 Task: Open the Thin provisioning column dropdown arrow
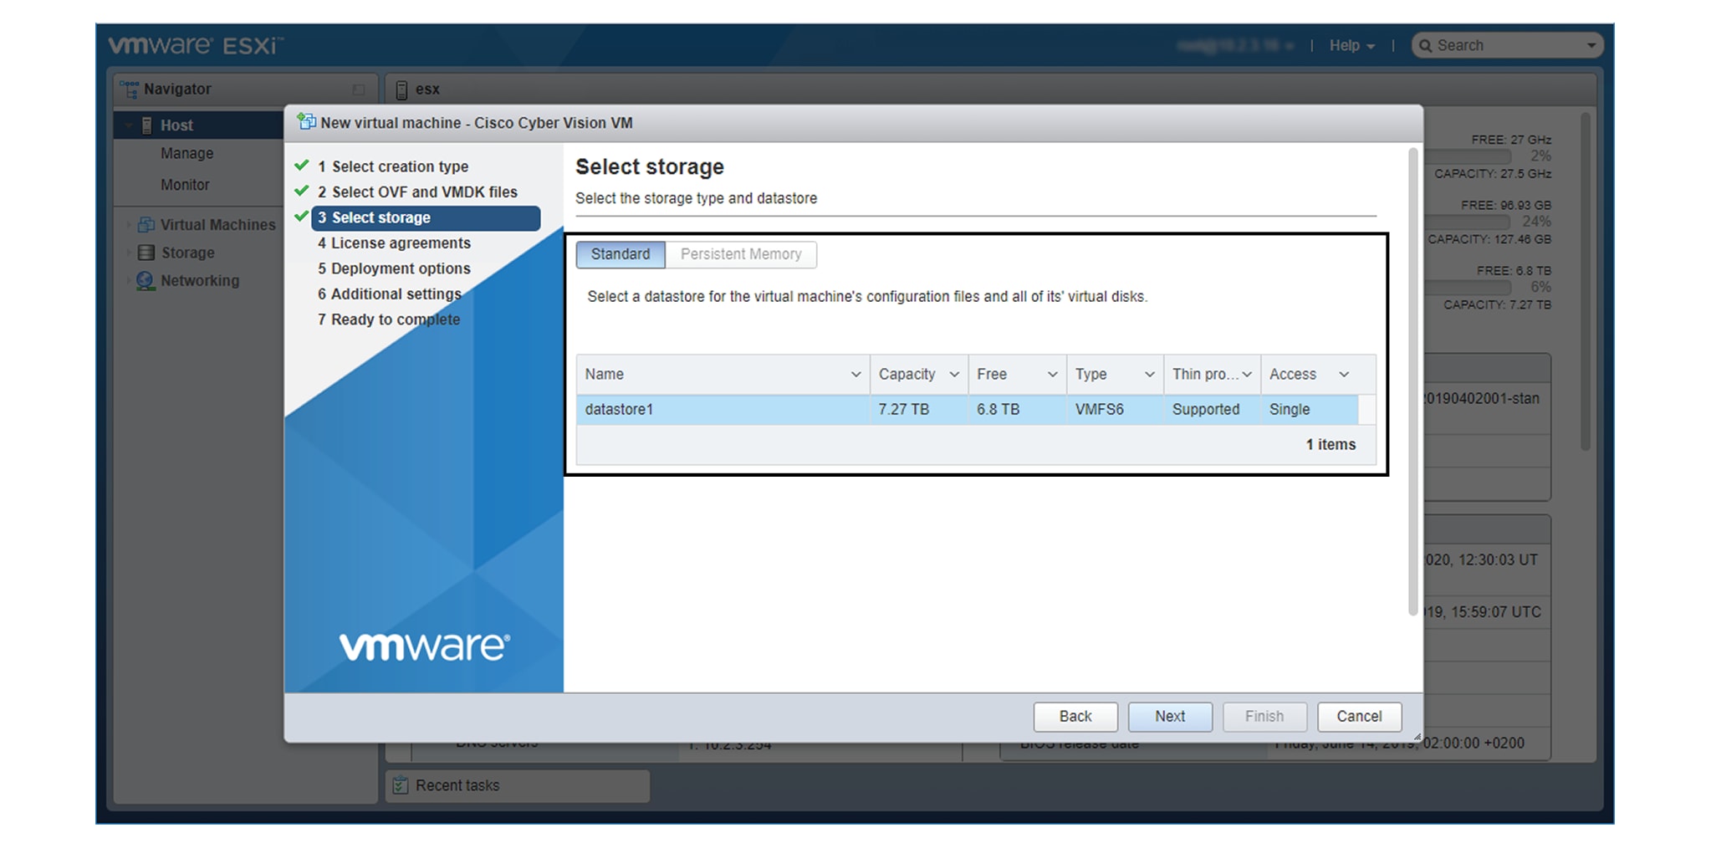point(1247,375)
